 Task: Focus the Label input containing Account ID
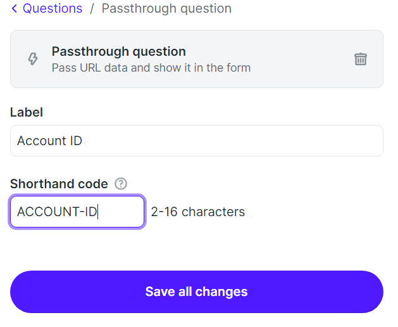(x=197, y=141)
